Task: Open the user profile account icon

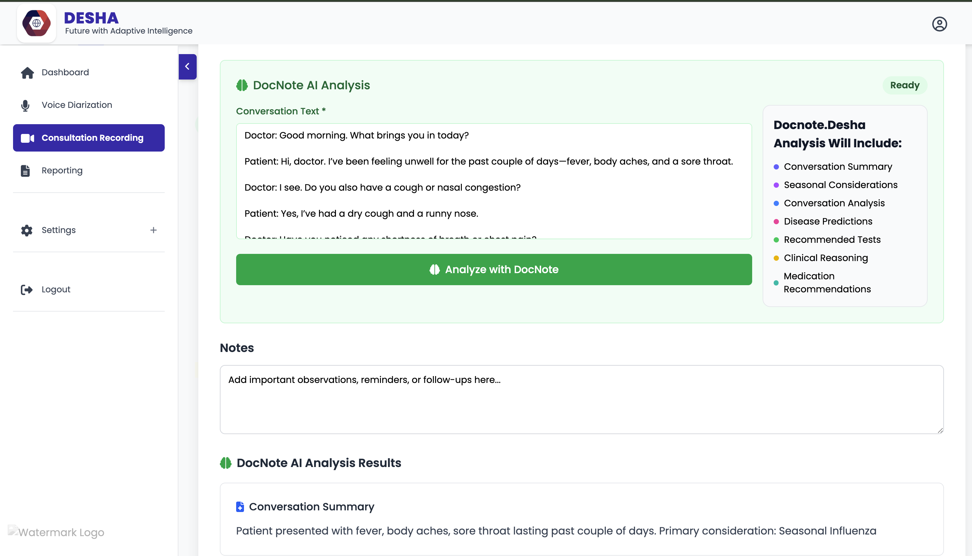Action: pos(939,24)
